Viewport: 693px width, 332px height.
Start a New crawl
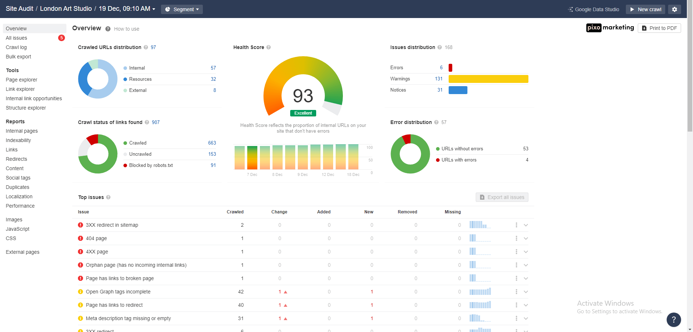click(645, 9)
